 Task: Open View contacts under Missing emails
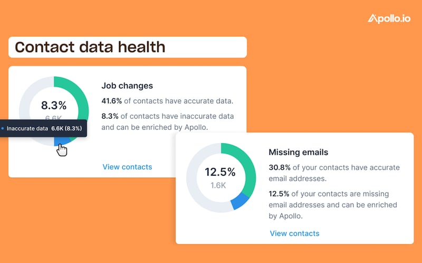(294, 234)
